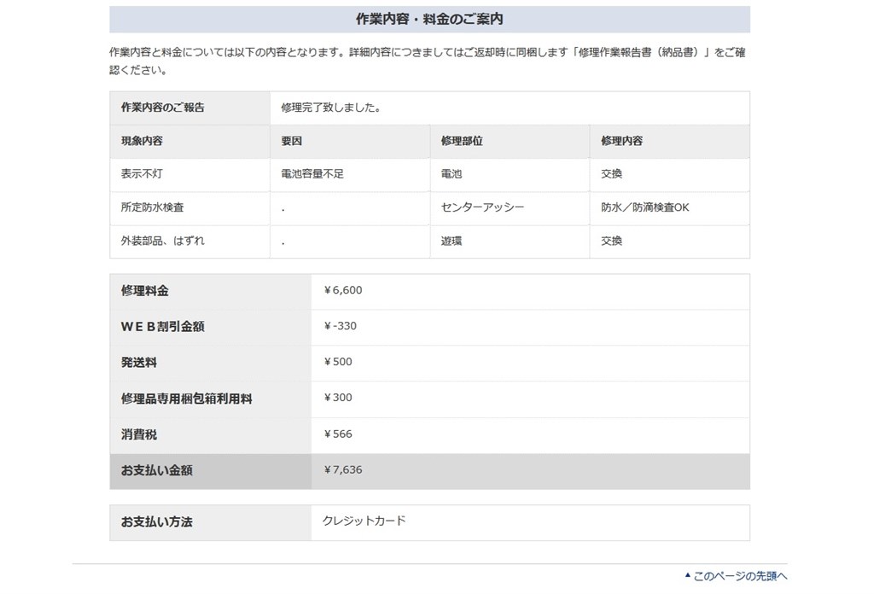874x594 pixels.
Task: Click the 修理品専用梱包箱利用料 label
Action: tap(187, 399)
